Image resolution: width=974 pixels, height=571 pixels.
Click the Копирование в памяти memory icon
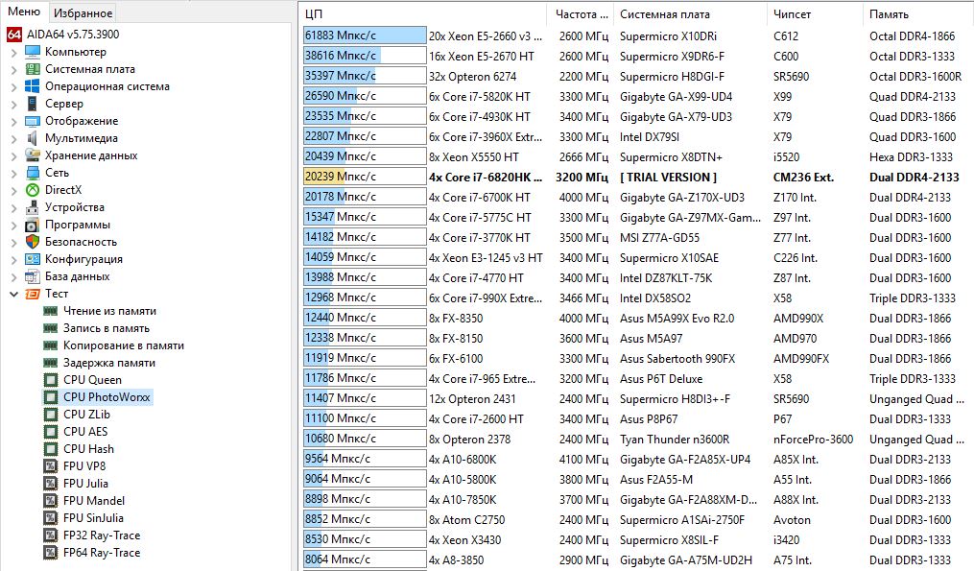pyautogui.click(x=50, y=345)
